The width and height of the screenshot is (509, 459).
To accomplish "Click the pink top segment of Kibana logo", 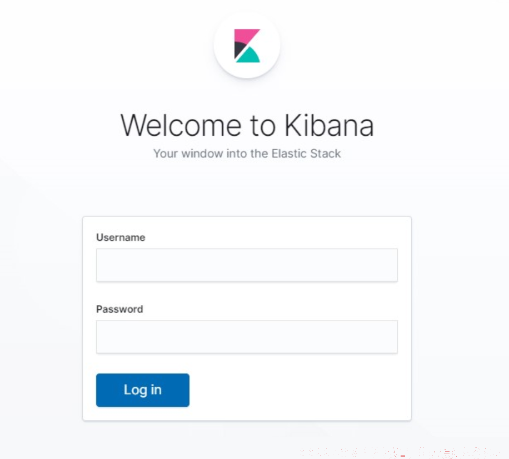I will [244, 36].
